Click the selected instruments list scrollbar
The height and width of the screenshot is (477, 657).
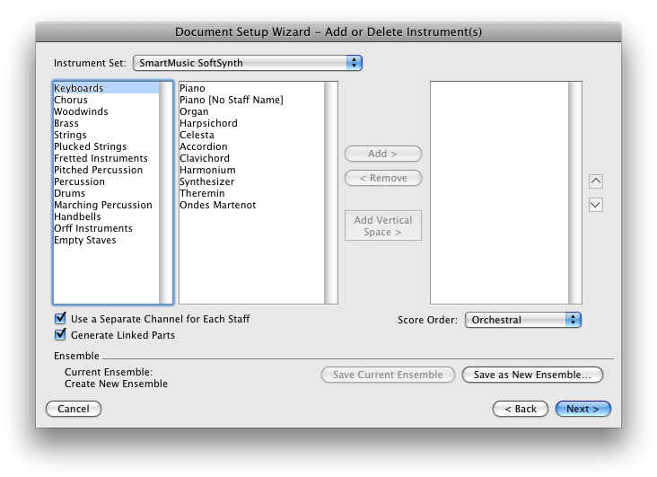[x=574, y=192]
